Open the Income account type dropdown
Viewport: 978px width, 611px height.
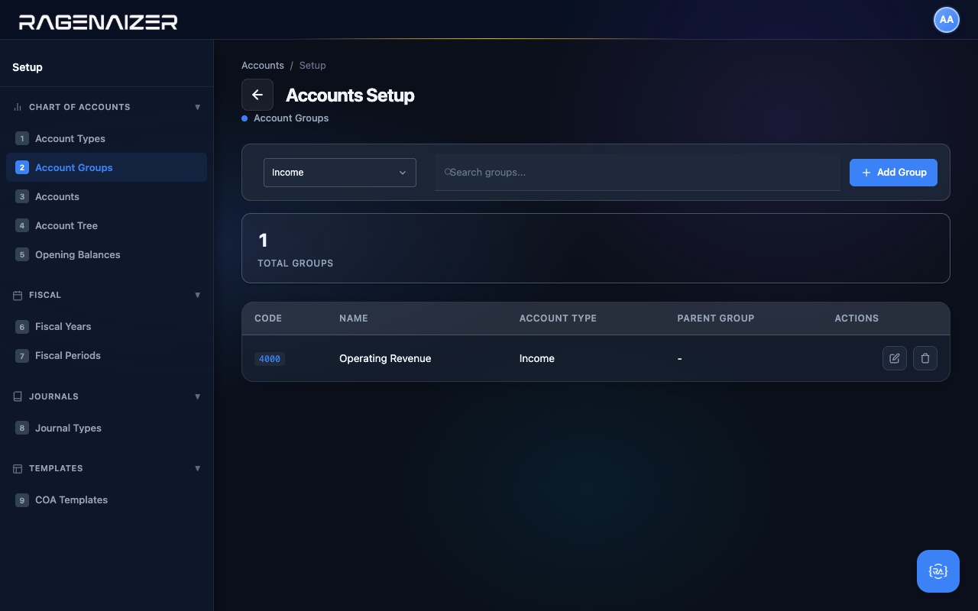340,173
